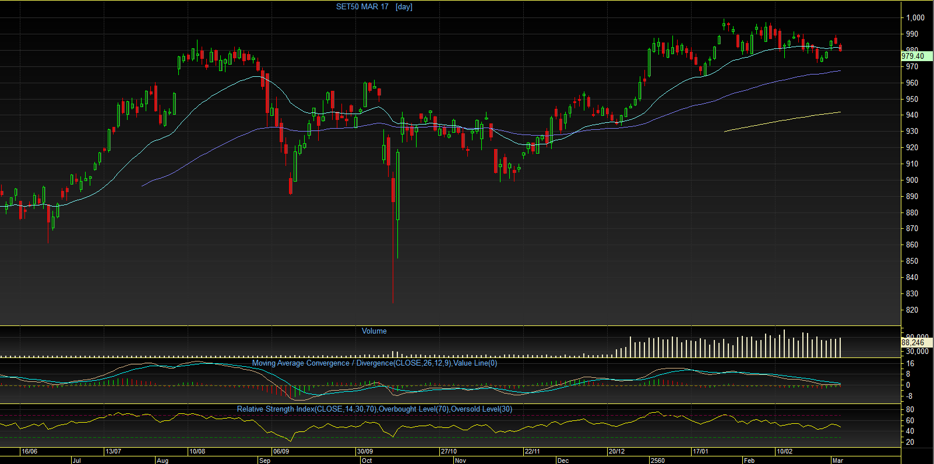934x464 pixels.
Task: Select the 10/02 date label
Action: point(784,452)
